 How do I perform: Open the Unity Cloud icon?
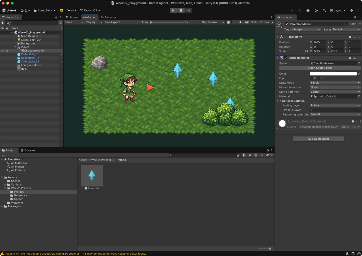[x=308, y=10]
